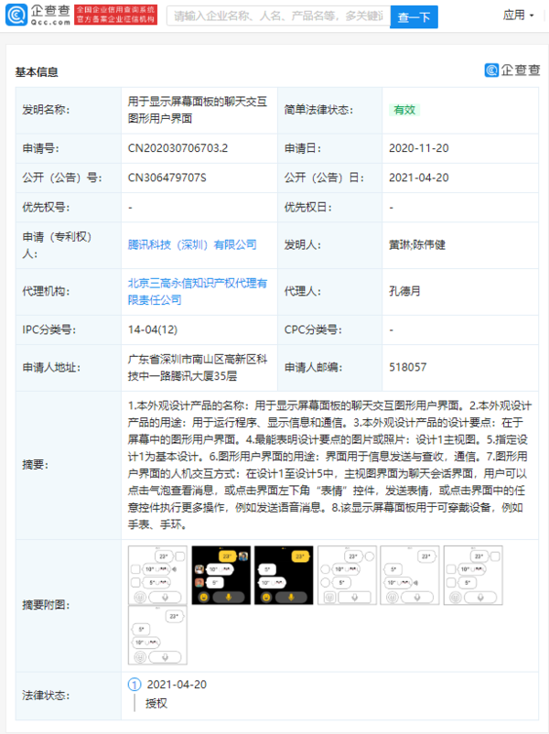Image resolution: width=549 pixels, height=734 pixels.
Task: Select inventor names 黄琳;陈伟健
Action: coord(417,245)
